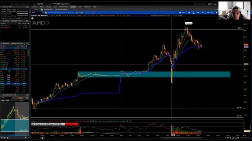The image size is (252, 141).
Task: Select the AAPL row in the watchlist
Action: [14, 75]
